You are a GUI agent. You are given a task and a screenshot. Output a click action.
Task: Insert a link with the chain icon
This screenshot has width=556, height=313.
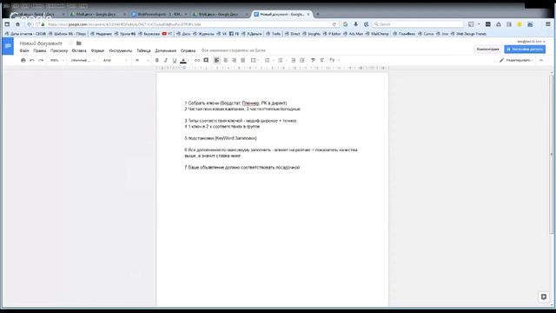pos(197,60)
